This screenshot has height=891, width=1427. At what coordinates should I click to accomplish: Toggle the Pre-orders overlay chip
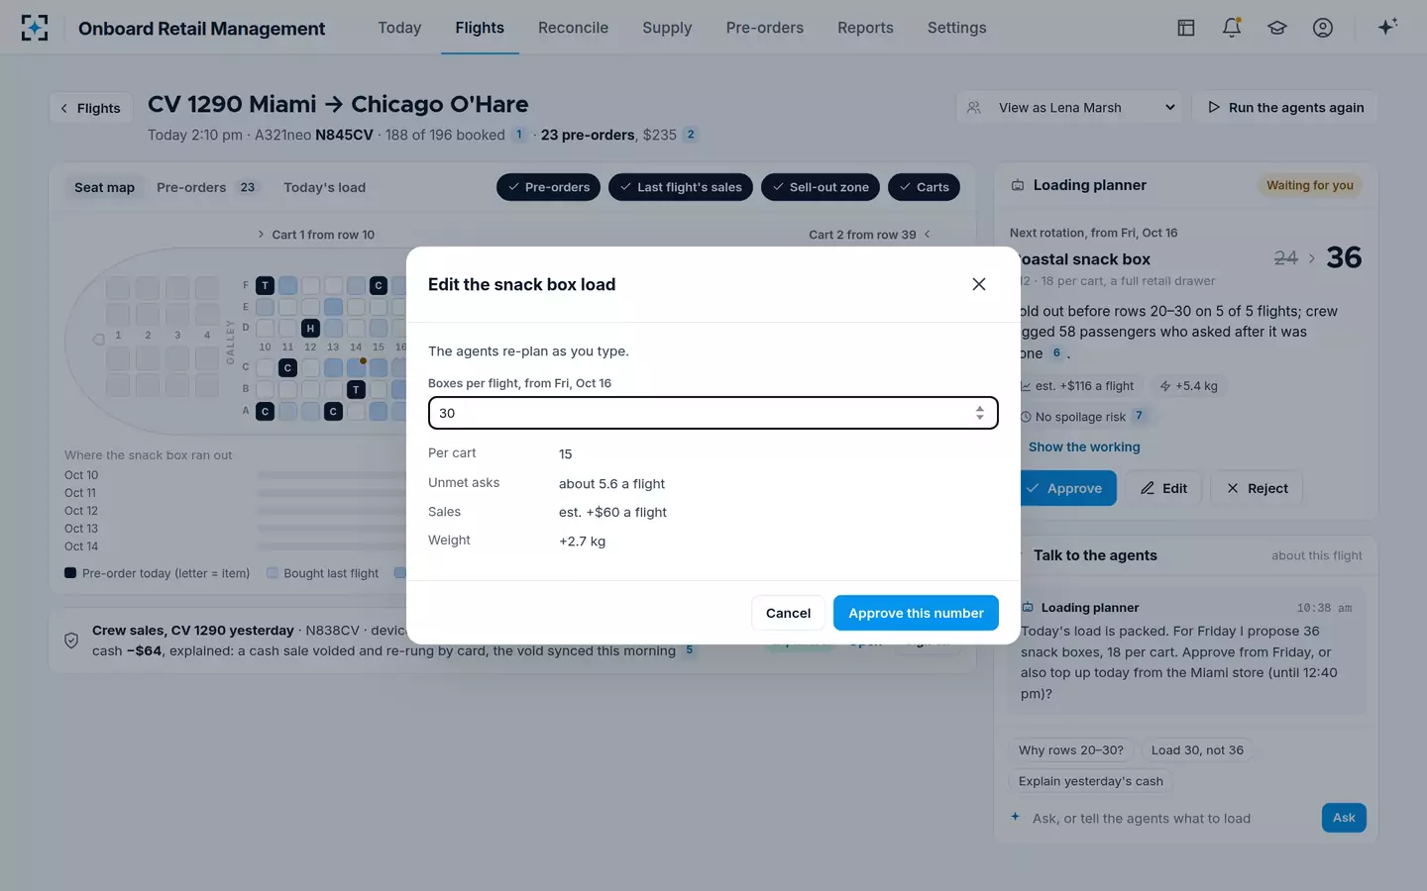tap(548, 187)
